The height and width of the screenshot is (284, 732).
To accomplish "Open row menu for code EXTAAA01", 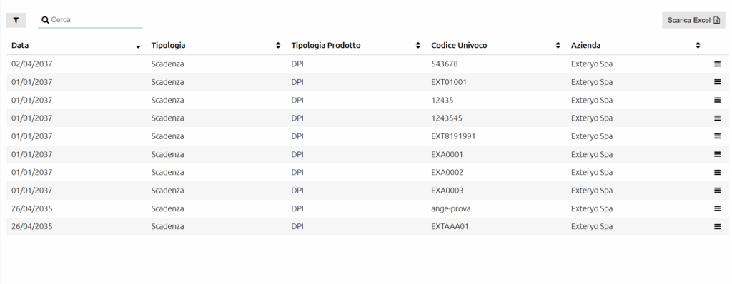I will click(x=717, y=227).
